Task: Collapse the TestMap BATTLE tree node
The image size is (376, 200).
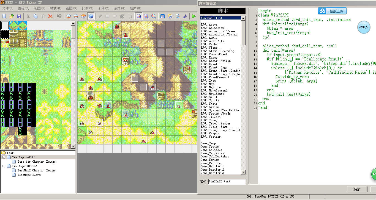Action: (x=4, y=157)
